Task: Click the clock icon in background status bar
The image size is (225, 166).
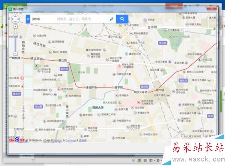Action: coord(133,160)
